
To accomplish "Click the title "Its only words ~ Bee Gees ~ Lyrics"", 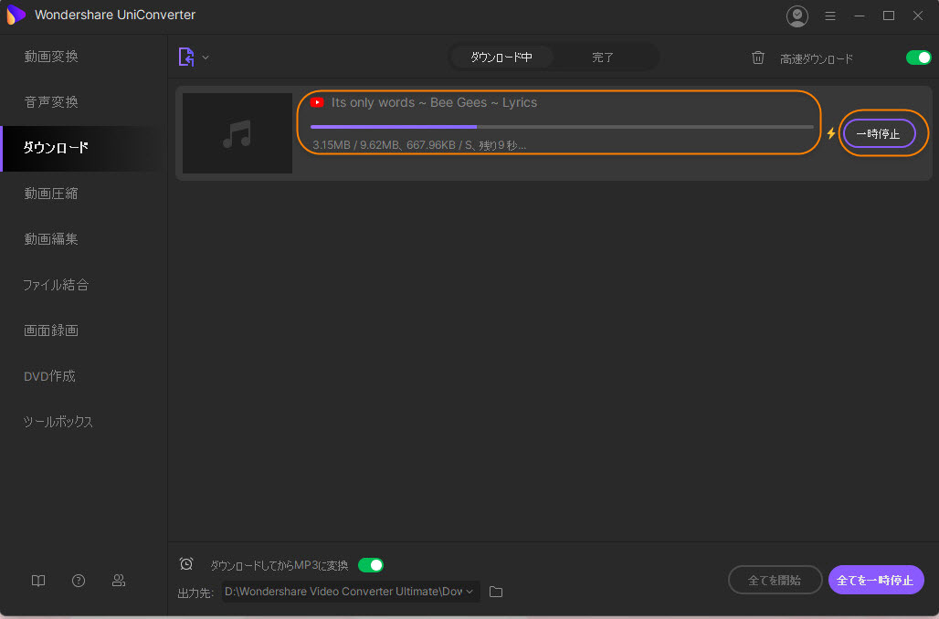I will (434, 102).
